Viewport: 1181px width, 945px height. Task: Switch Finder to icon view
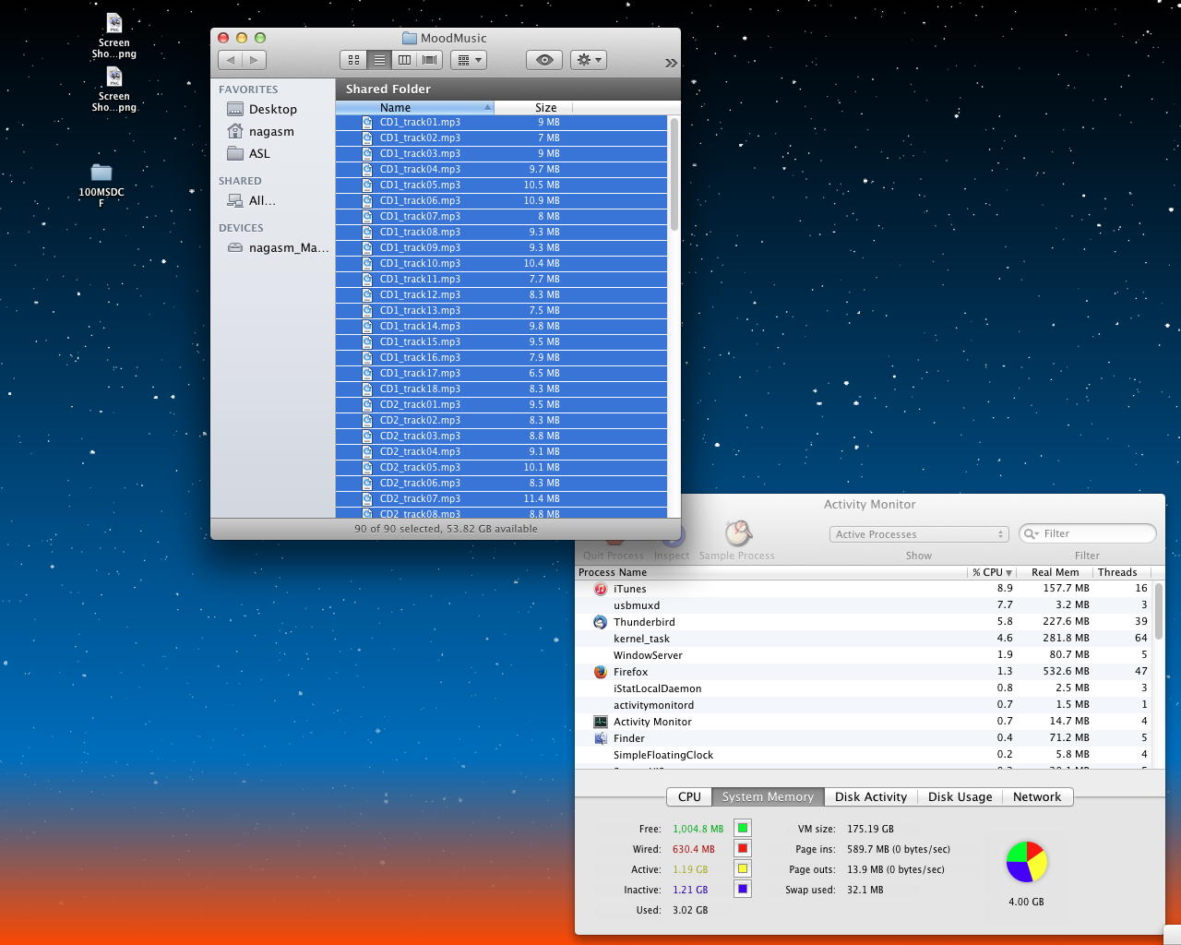(353, 60)
